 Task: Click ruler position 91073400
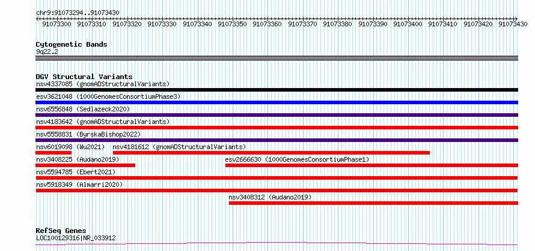408,24
